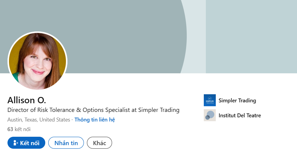Send a message via Nhắn tin button
The height and width of the screenshot is (155, 297).
click(66, 143)
